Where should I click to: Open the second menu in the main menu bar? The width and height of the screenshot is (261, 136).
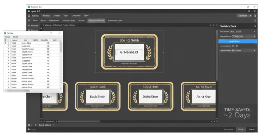(46, 16)
